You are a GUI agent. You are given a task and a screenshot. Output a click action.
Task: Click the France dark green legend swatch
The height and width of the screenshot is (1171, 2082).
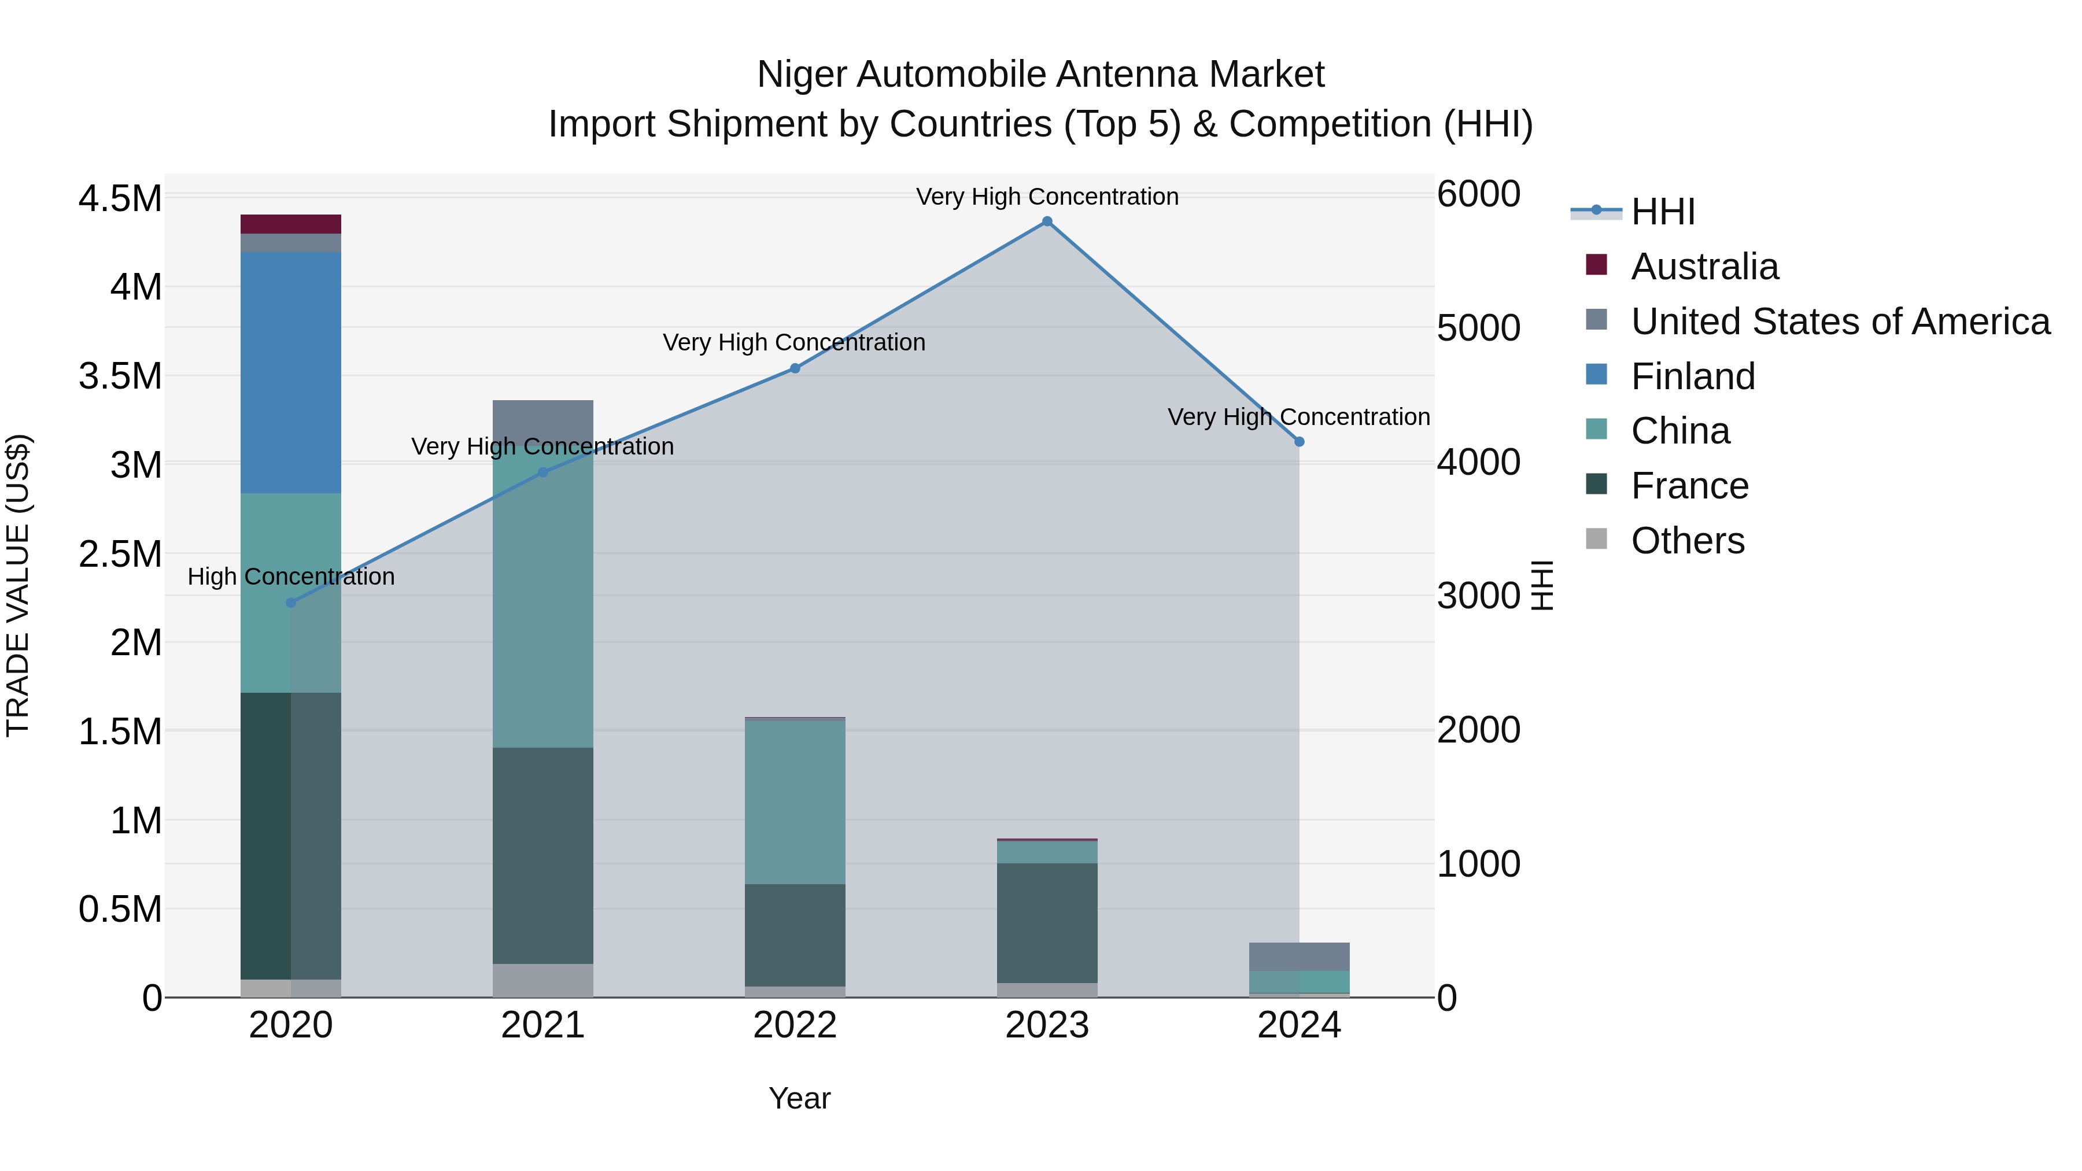(x=1596, y=483)
